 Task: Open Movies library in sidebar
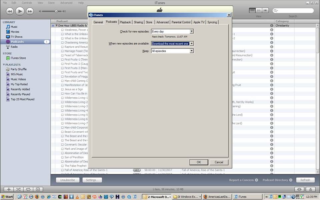[x=15, y=32]
